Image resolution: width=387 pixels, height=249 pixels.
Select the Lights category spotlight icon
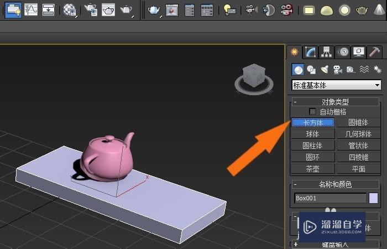click(325, 70)
